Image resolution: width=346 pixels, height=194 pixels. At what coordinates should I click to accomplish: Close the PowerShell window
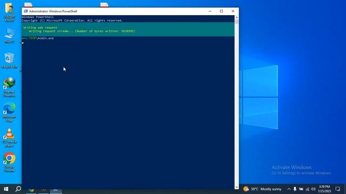click(x=233, y=11)
